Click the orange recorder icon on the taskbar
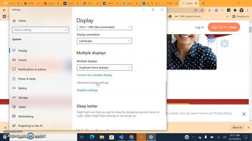 (141, 137)
